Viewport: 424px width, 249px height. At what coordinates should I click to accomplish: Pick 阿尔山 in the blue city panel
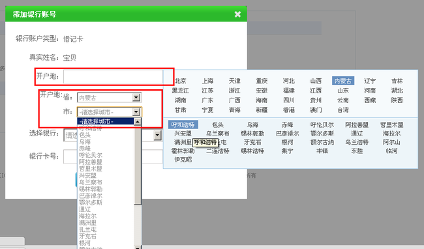[x=391, y=142]
